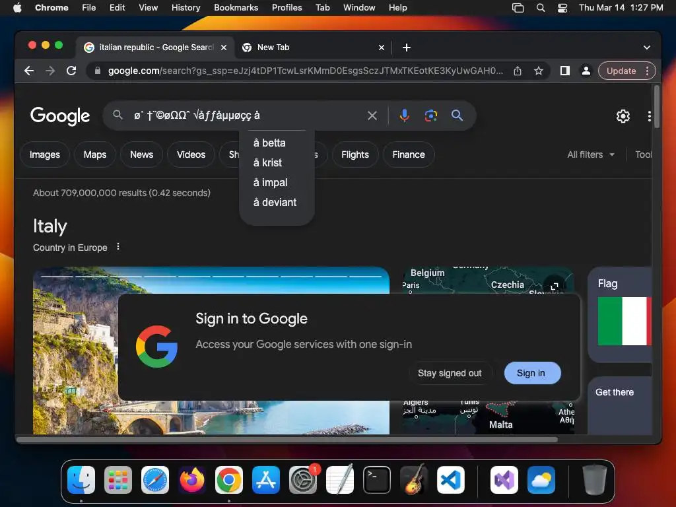Open Finder from the dock

pos(81,480)
